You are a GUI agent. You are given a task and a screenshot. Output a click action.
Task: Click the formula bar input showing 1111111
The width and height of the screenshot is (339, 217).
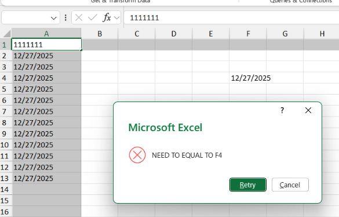pos(231,17)
